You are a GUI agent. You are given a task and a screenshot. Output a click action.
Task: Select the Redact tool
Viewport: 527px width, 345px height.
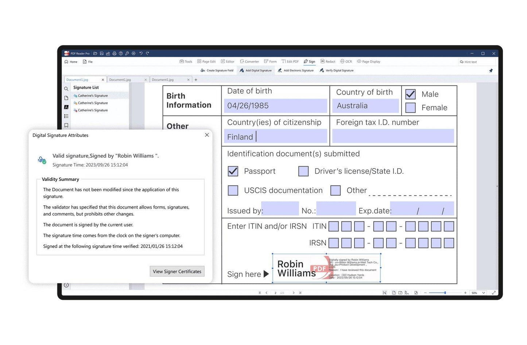(x=328, y=61)
